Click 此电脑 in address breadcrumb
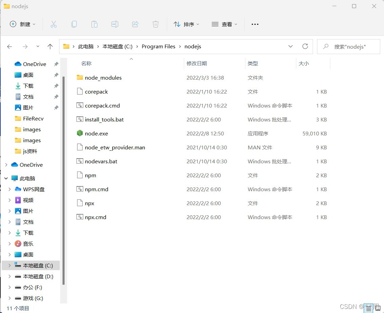Screen dimensions: 384x313 coord(86,46)
